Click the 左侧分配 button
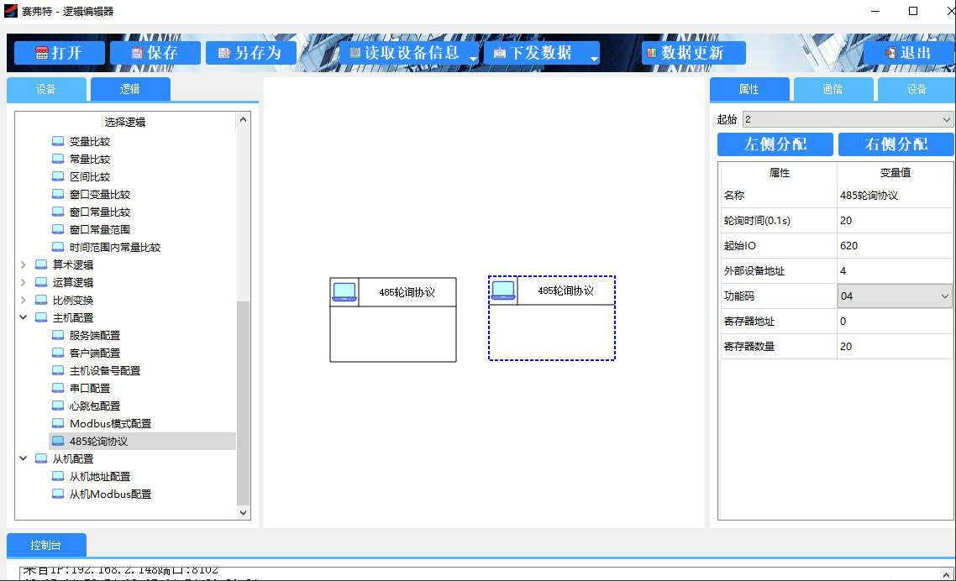This screenshot has width=956, height=581. coord(775,144)
